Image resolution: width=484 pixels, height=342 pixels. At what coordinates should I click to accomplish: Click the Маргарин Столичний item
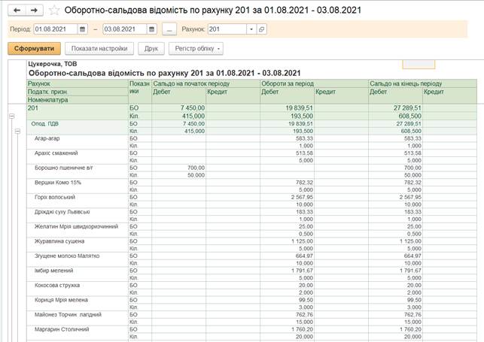62,329
